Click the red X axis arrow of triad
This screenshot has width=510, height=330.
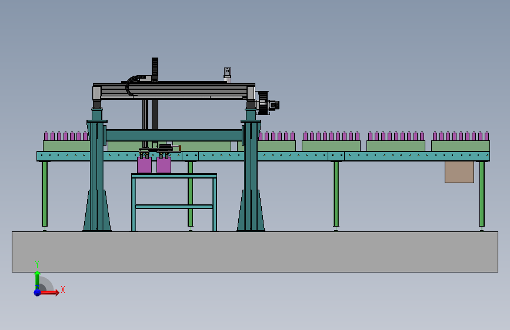(x=49, y=292)
